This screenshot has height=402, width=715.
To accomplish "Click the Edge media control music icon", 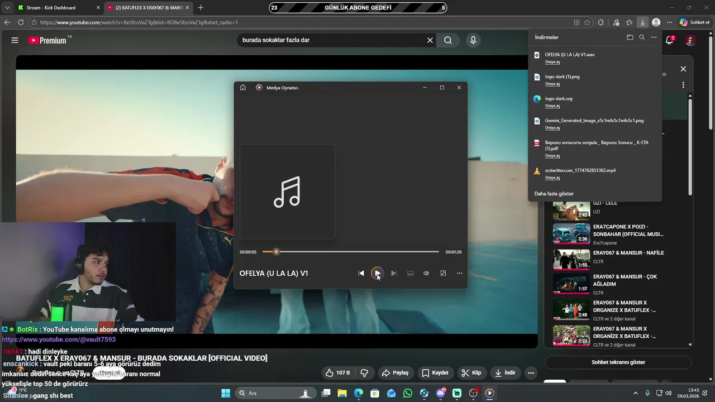I will (616, 22).
